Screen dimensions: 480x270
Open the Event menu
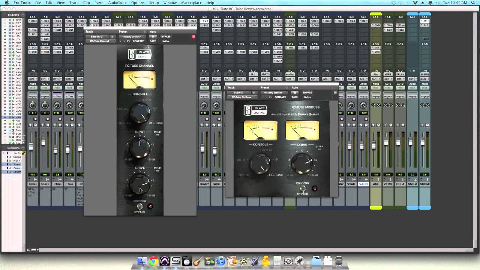(99, 3)
